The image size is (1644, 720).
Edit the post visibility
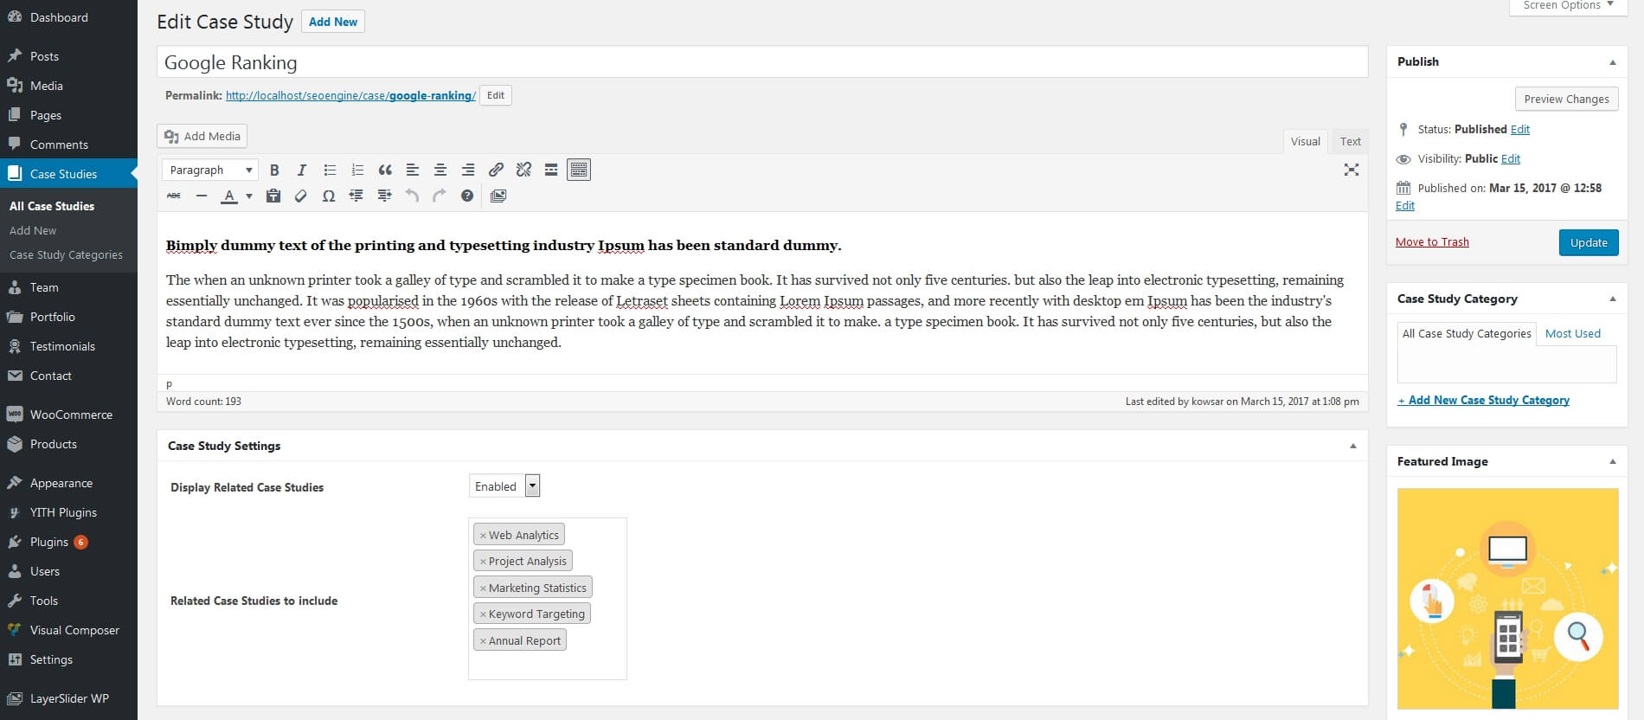coord(1511,159)
